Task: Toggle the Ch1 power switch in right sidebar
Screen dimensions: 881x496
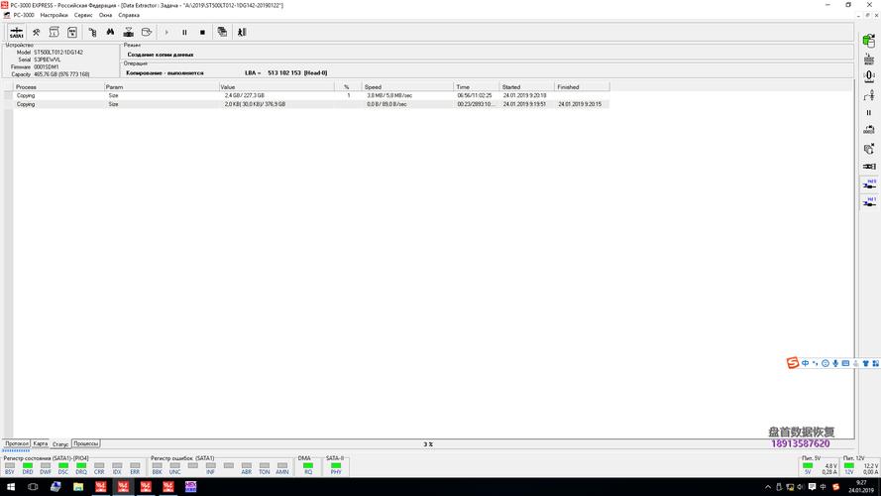Action: [x=870, y=200]
